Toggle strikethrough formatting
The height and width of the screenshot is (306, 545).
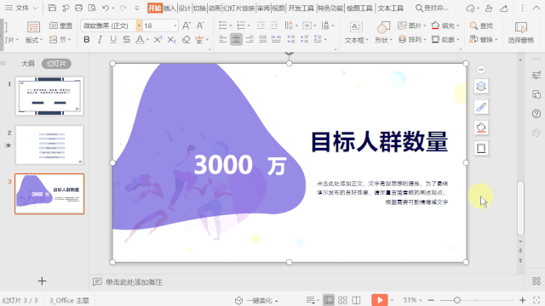point(127,40)
